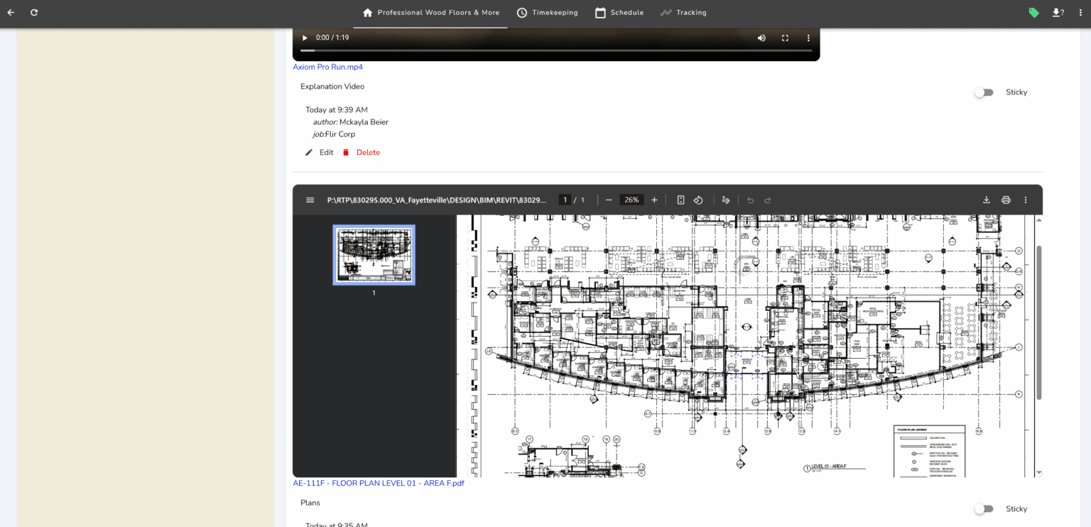
Task: Toggle the PDF sidebar with hamburger menu
Action: 310,200
